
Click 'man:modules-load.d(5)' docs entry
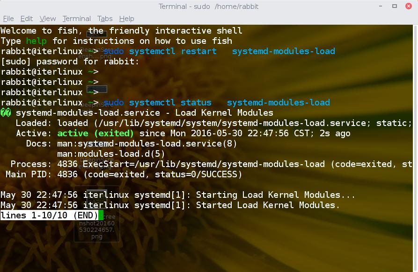[x=111, y=154]
